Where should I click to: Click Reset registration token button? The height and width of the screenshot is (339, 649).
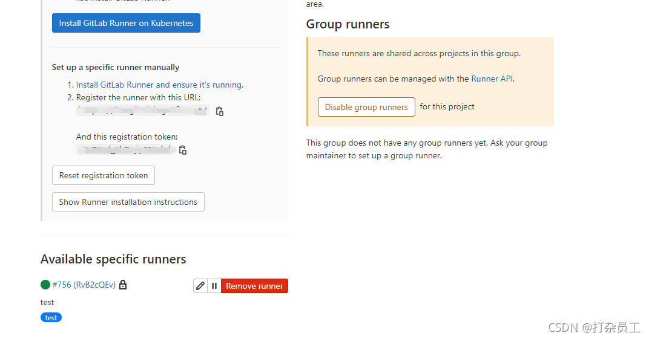click(x=104, y=175)
